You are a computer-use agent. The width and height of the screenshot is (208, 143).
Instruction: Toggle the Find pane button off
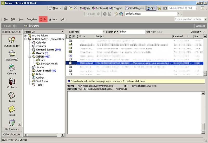pos(151,8)
